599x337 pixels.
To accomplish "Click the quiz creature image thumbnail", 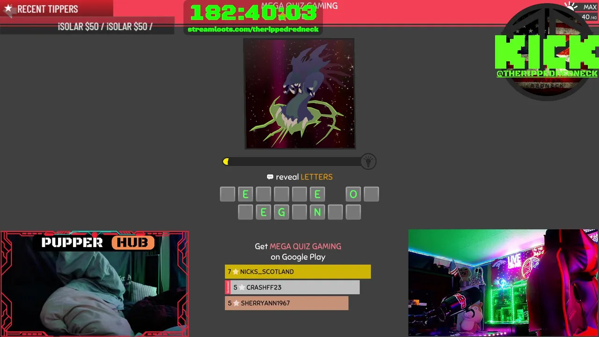I will pos(299,94).
